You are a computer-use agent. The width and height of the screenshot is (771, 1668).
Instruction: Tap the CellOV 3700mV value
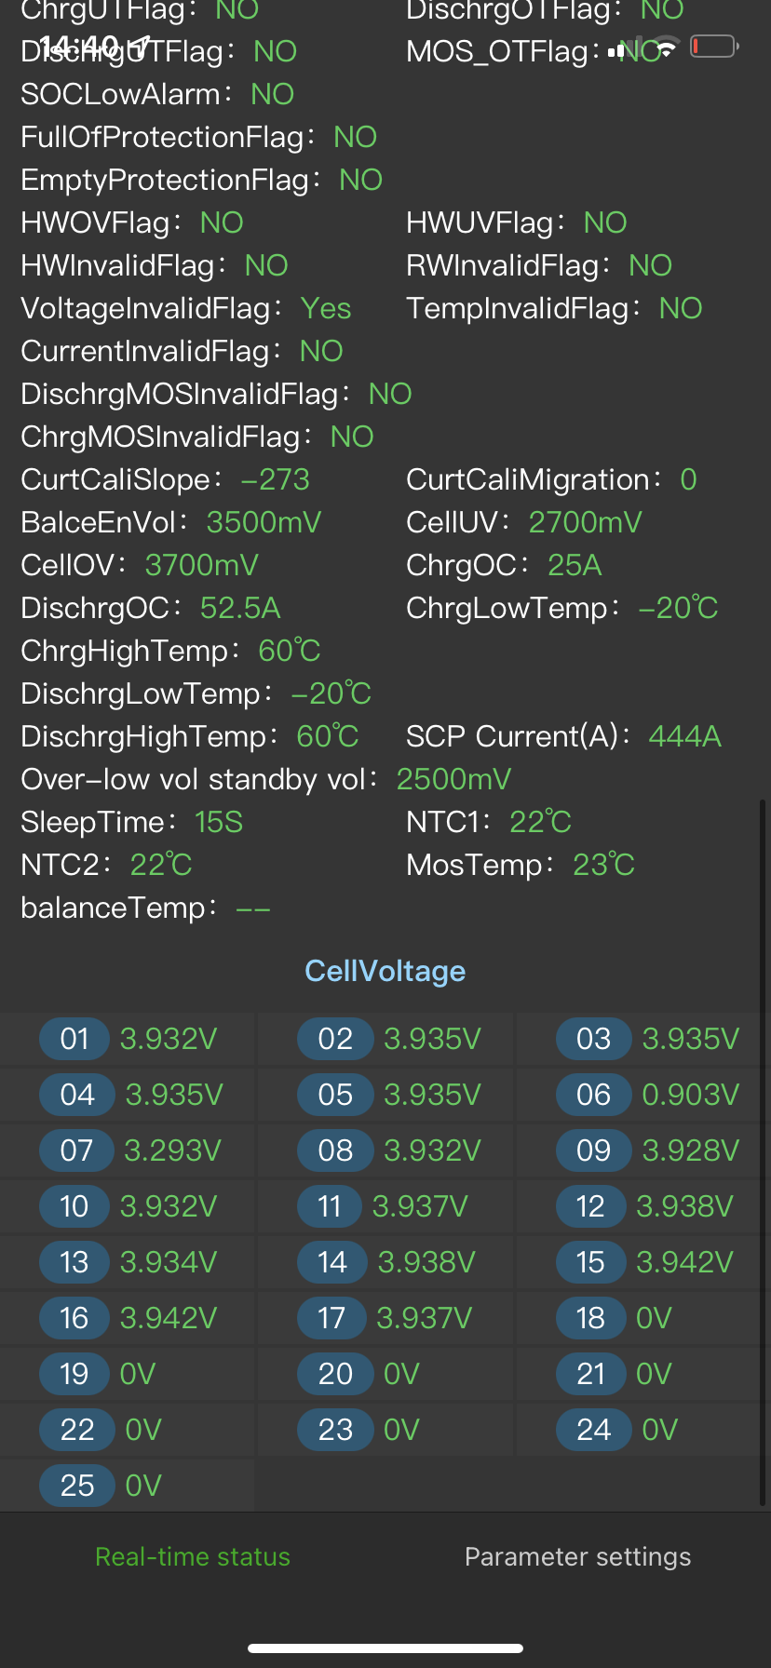point(202,565)
